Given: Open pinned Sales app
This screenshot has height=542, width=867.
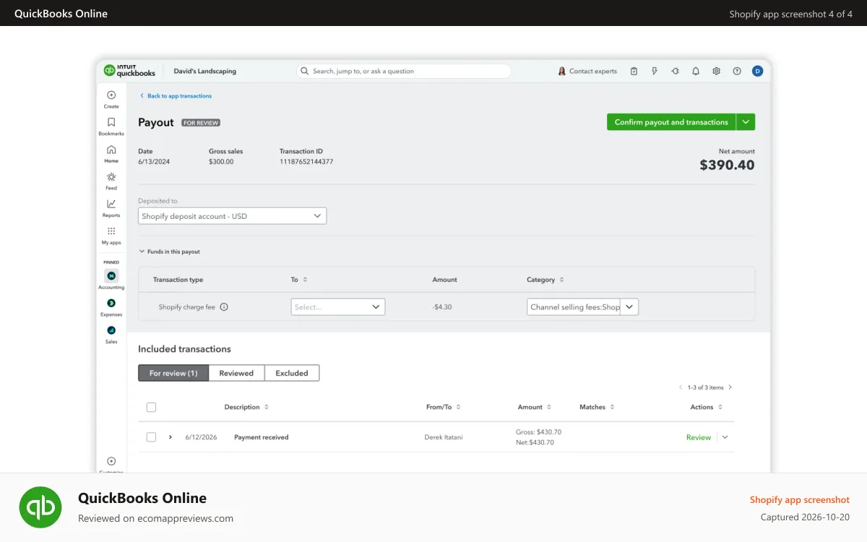Looking at the screenshot, I should (111, 335).
